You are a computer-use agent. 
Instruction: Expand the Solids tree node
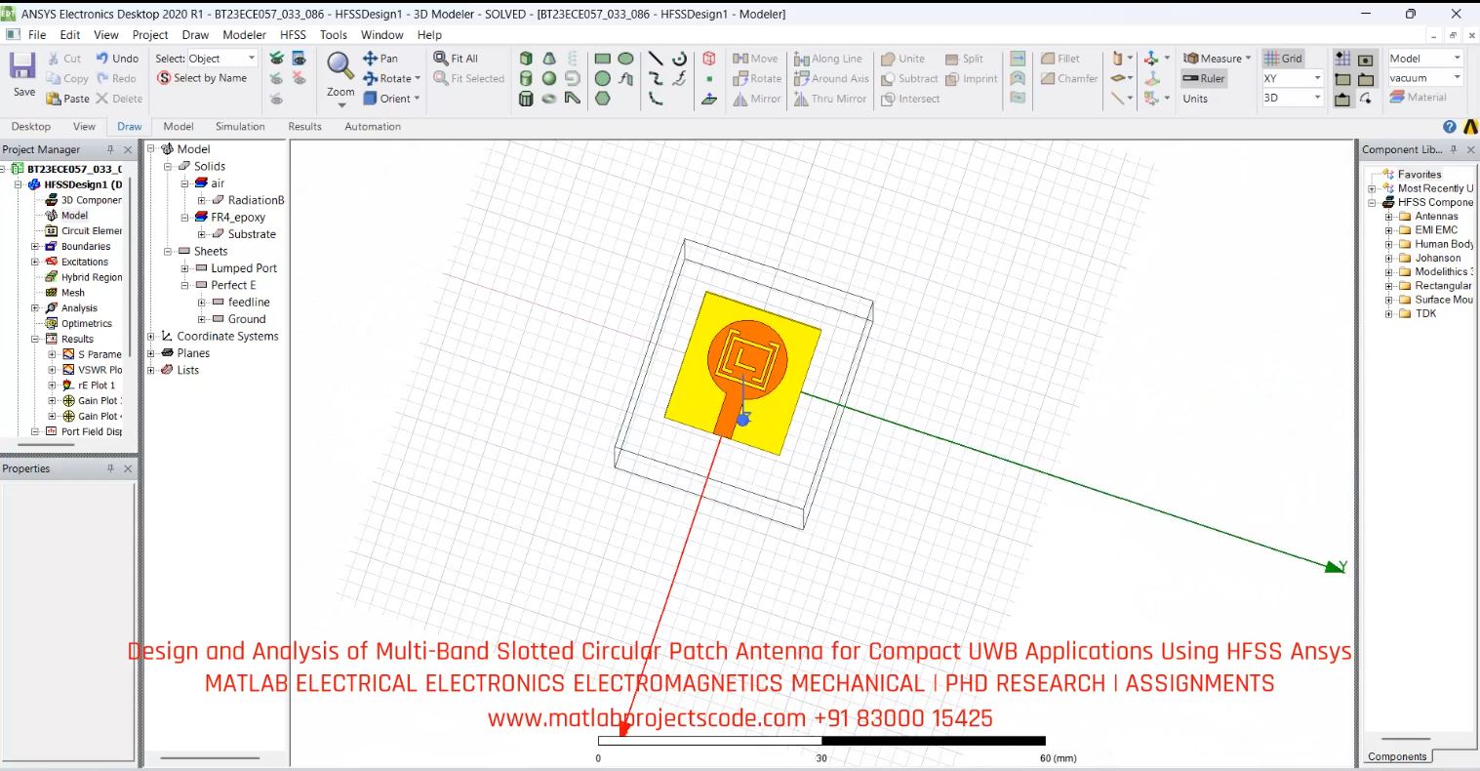point(170,166)
